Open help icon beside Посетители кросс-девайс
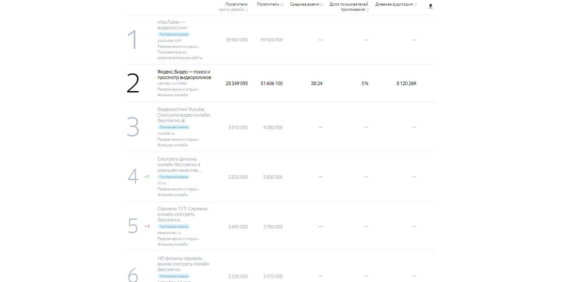568x282 pixels. [247, 10]
